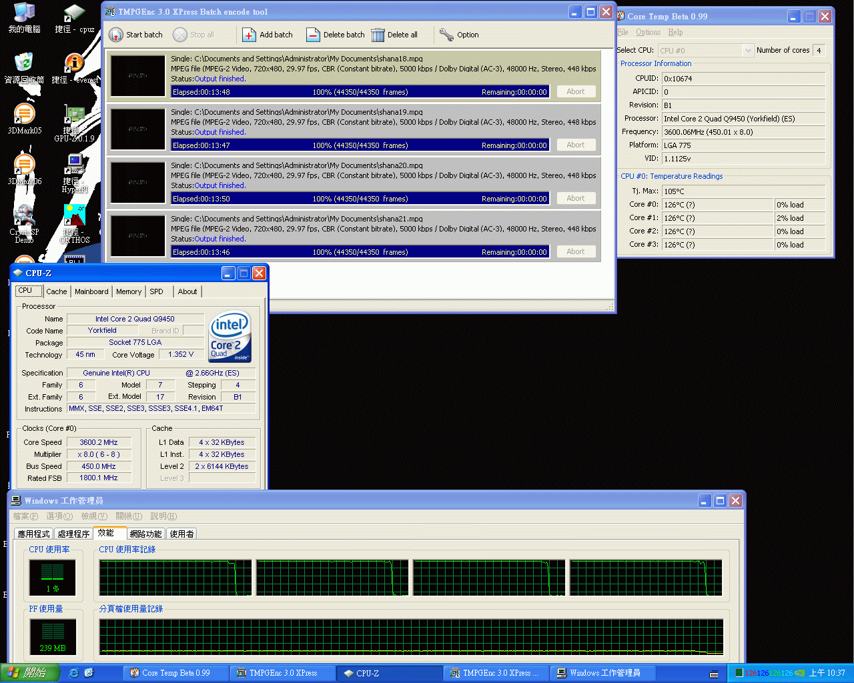
Task: Click Add batch in TMPGEnc toolbar
Action: [x=268, y=35]
